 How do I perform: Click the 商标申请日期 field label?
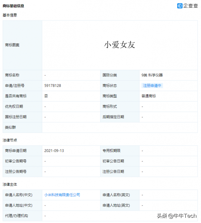tap(16, 151)
